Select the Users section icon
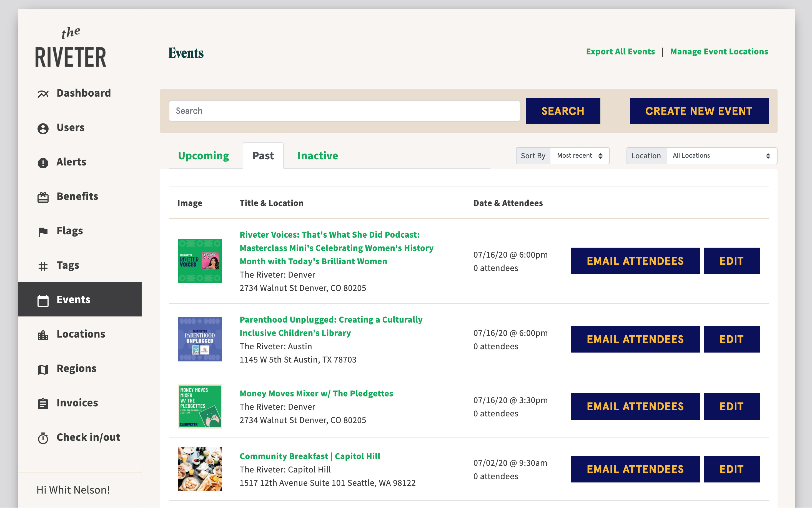 tap(43, 127)
